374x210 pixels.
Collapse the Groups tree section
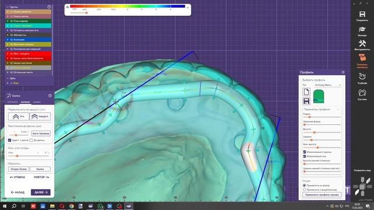click(8, 7)
